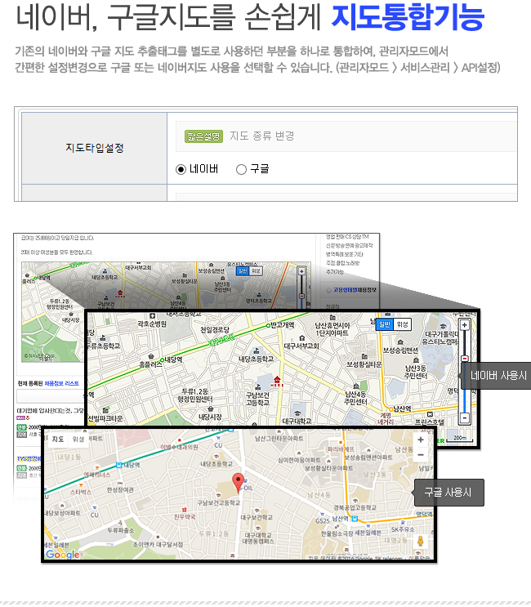Click the small background map zoom slider handle

302,296
